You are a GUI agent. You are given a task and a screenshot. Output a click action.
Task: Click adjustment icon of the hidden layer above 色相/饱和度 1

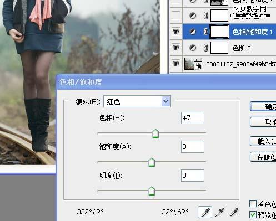[x=193, y=16]
